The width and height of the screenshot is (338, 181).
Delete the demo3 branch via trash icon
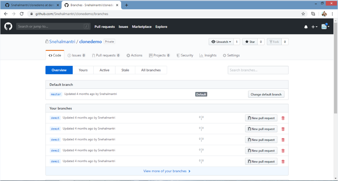click(x=283, y=140)
